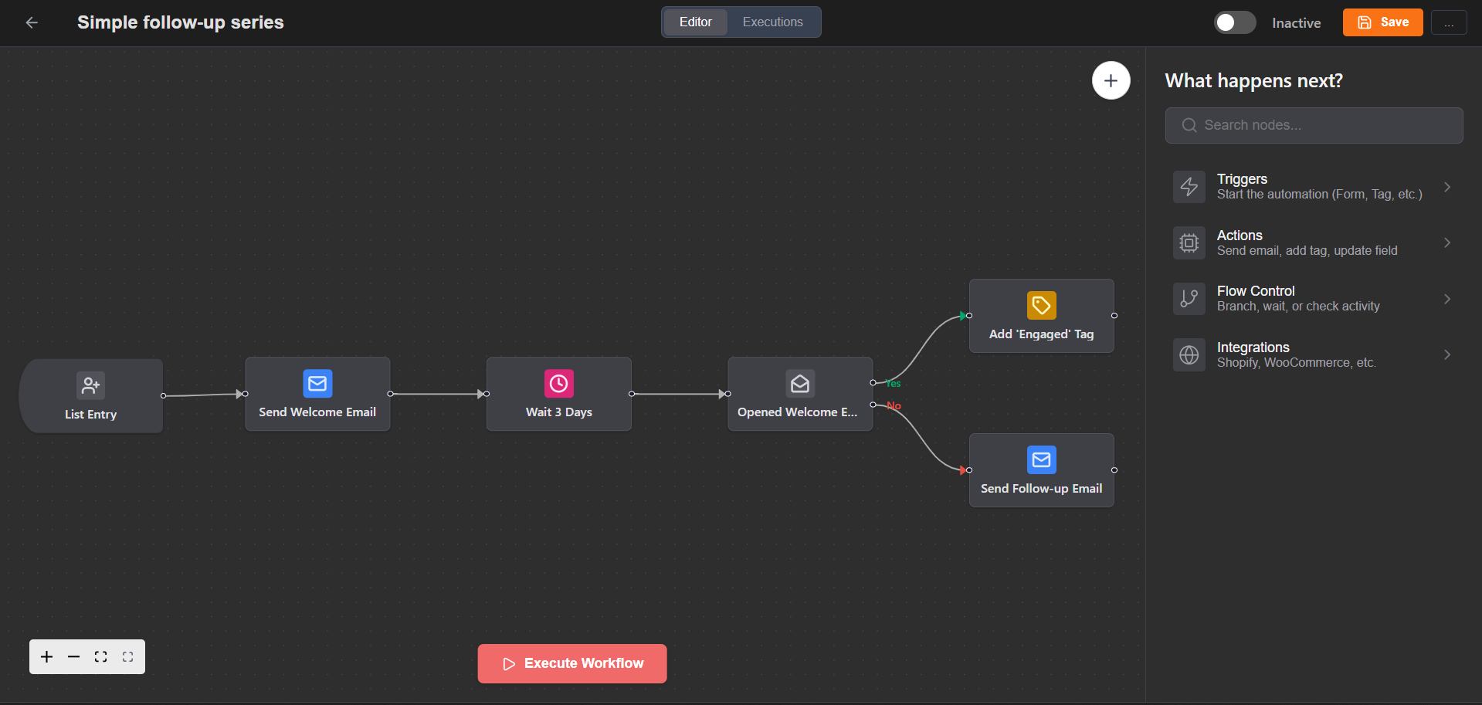Viewport: 1482px width, 705px height.
Task: Expand the Integrations category chevron
Action: tap(1447, 354)
